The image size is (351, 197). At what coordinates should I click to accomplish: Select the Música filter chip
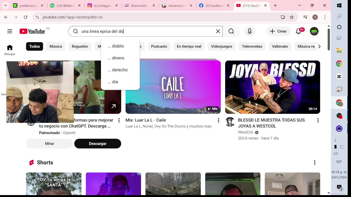pyautogui.click(x=56, y=46)
